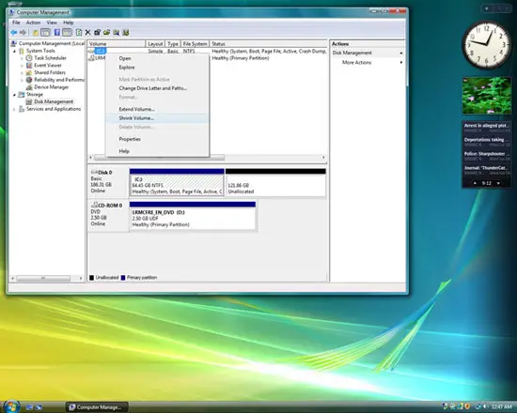Click the Windows Start orb
The height and width of the screenshot is (413, 517).
point(11,406)
